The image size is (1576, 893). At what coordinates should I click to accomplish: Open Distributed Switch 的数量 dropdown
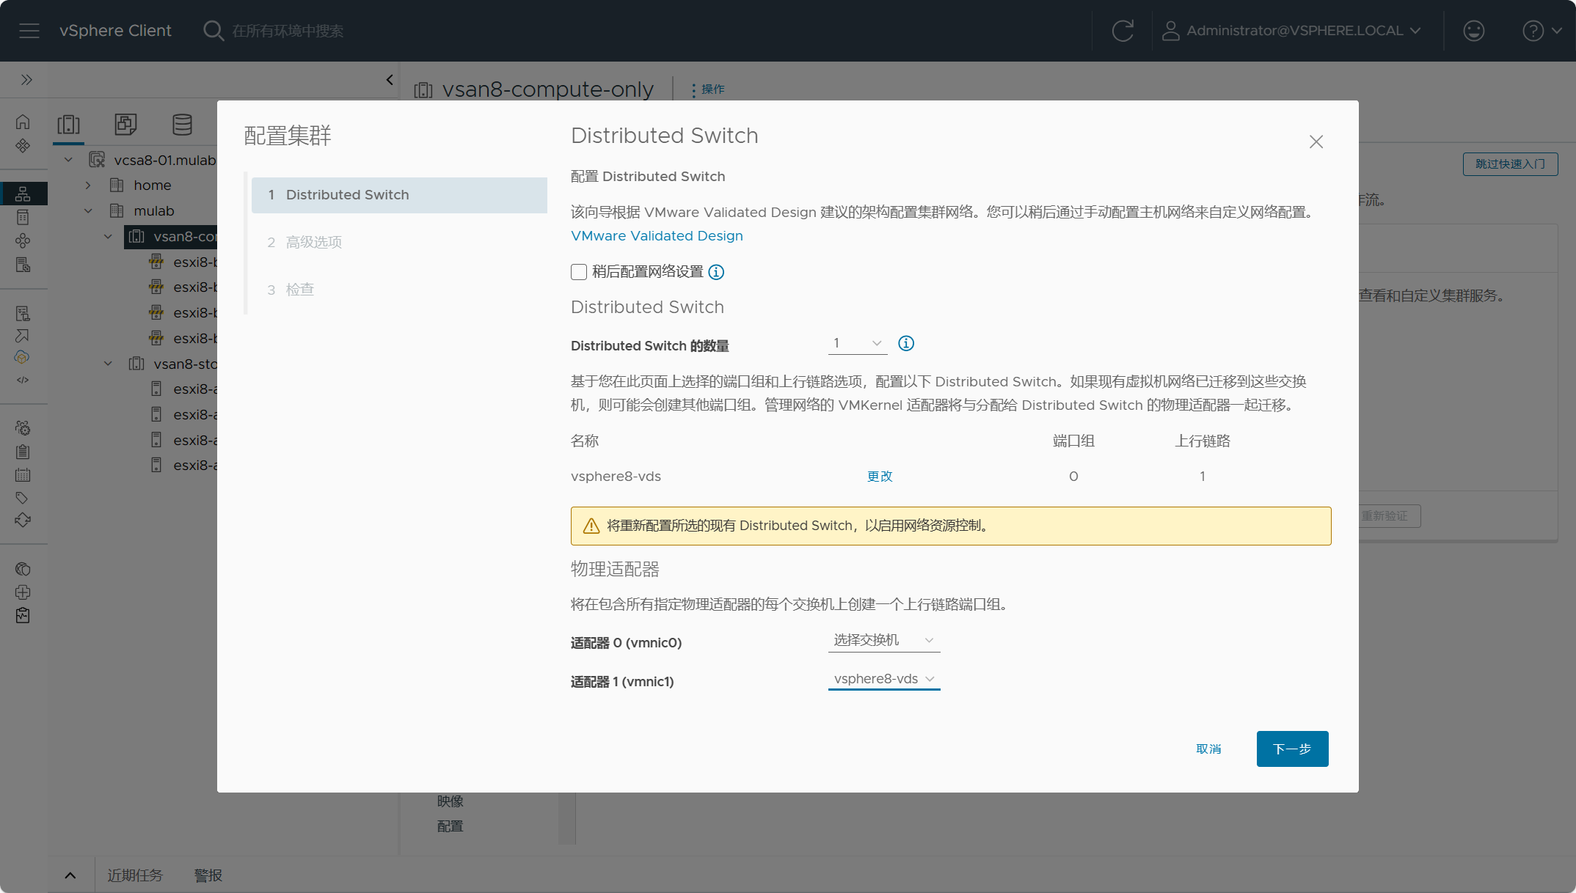tap(858, 344)
